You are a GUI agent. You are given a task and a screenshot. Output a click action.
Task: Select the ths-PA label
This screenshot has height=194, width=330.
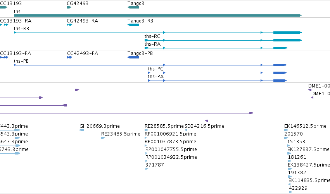pos(156,77)
